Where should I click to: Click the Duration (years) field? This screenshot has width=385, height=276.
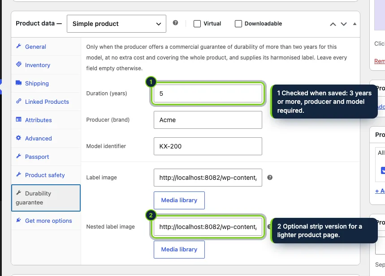pos(208,93)
